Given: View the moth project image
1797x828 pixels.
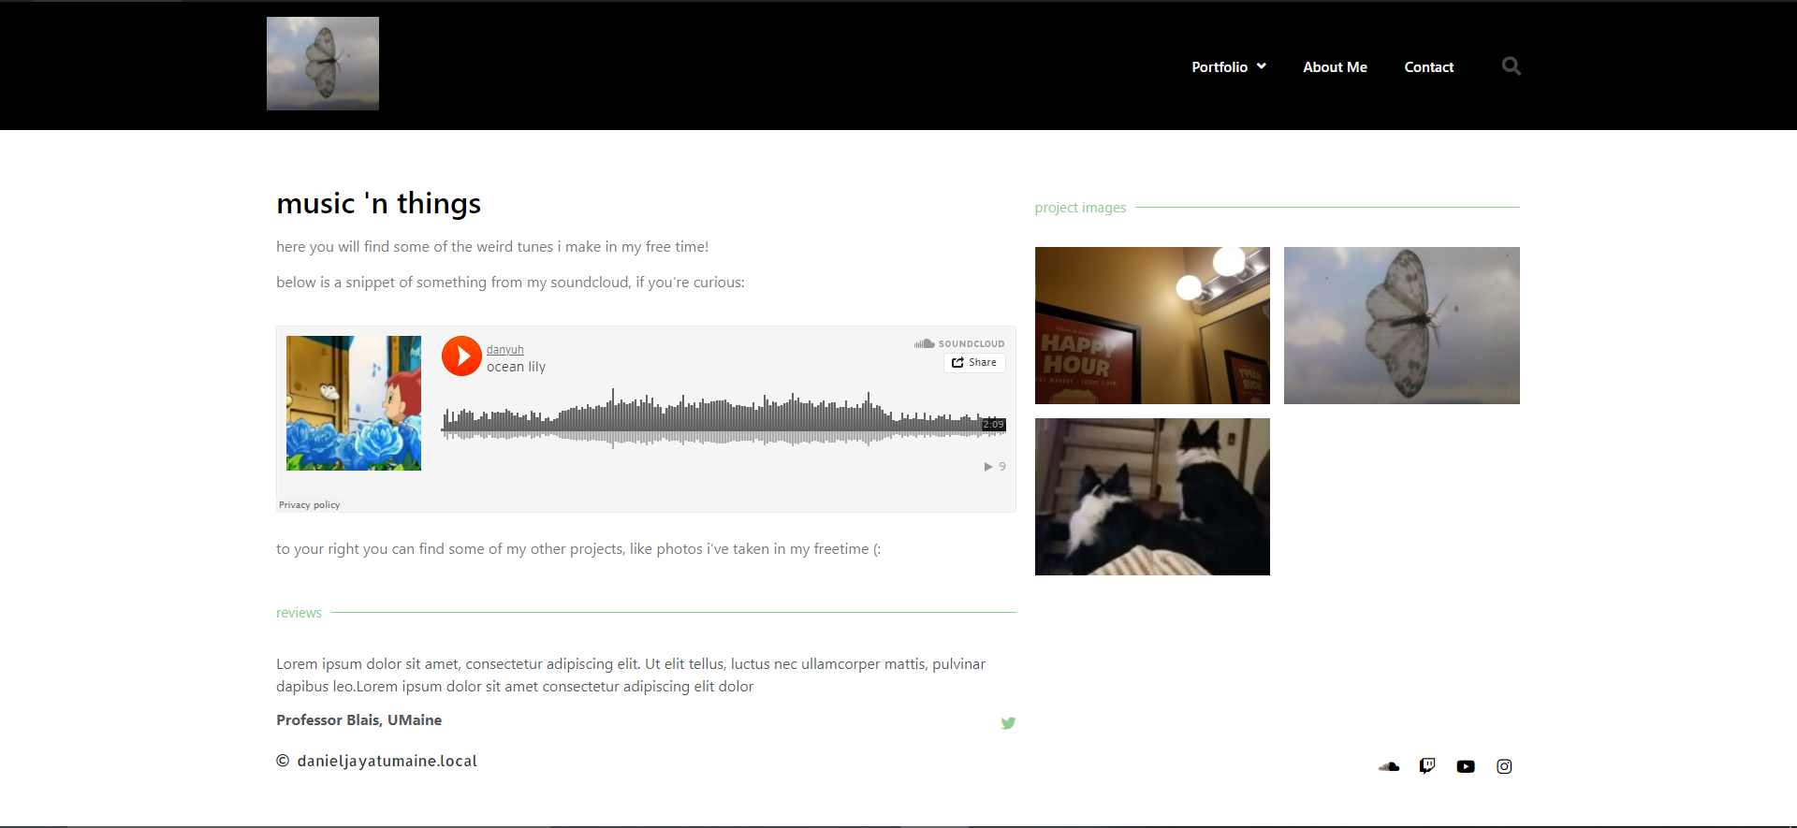Looking at the screenshot, I should click(1401, 326).
